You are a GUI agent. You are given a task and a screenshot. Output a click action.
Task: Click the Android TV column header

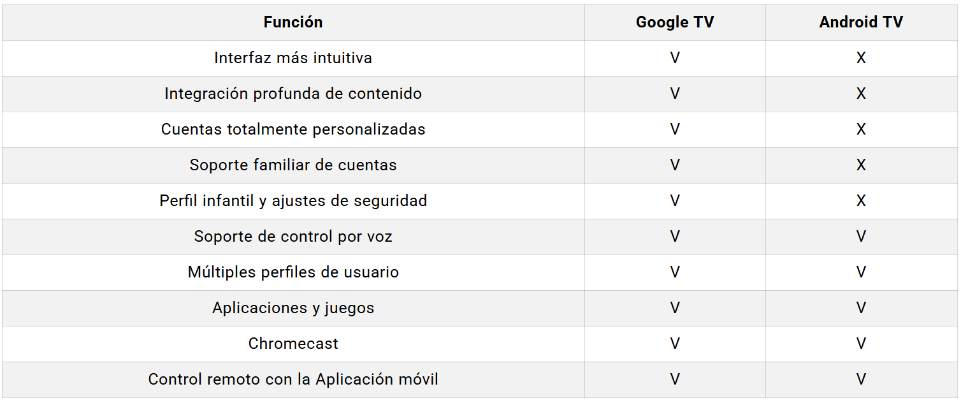click(861, 22)
